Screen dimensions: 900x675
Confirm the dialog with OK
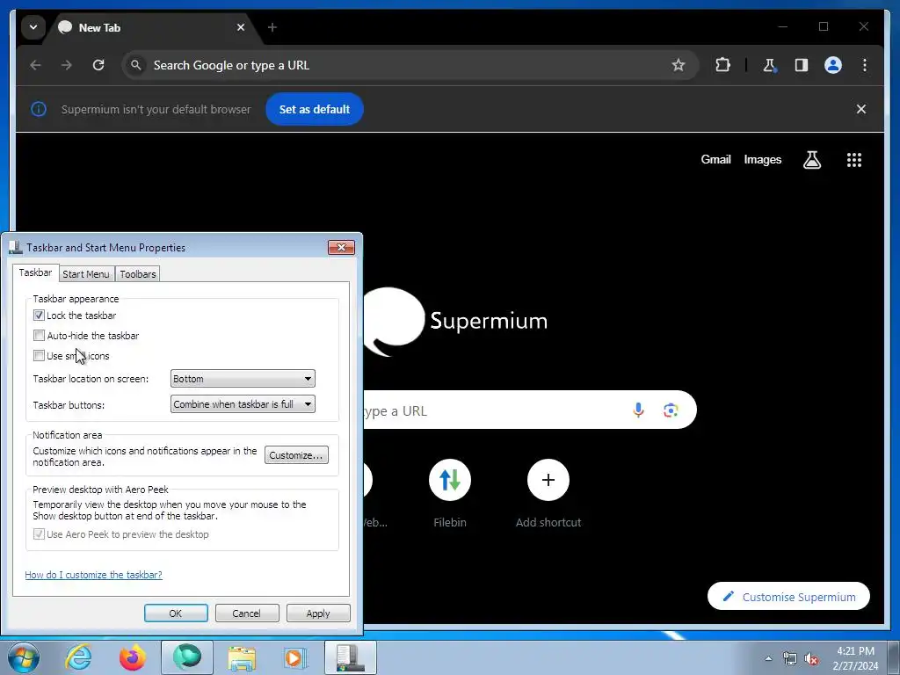pos(176,613)
